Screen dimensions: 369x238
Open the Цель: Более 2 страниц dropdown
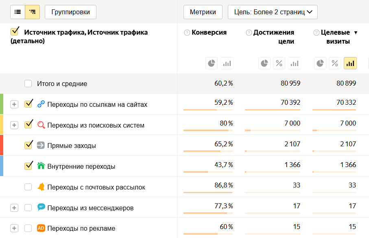click(273, 12)
